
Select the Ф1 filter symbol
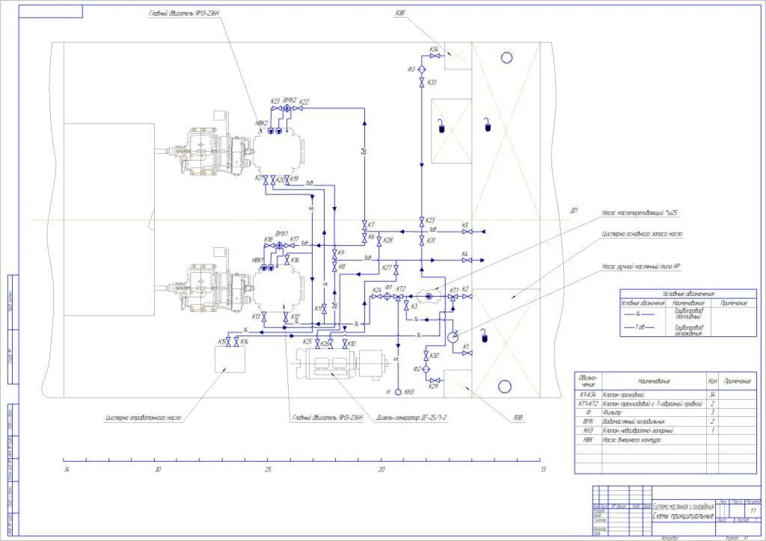[387, 297]
